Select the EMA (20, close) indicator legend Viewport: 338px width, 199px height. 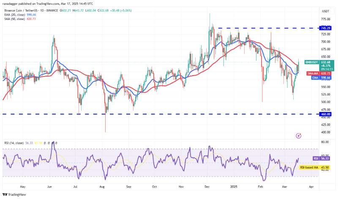pyautogui.click(x=15, y=15)
